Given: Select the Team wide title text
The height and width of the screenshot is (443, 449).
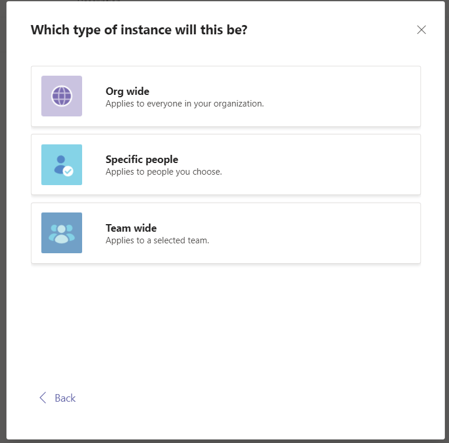Looking at the screenshot, I should pyautogui.click(x=131, y=228).
